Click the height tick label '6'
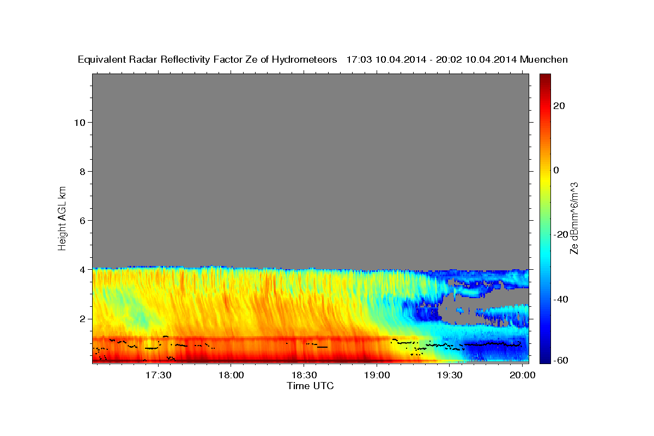The image size is (654, 436). 82,220
